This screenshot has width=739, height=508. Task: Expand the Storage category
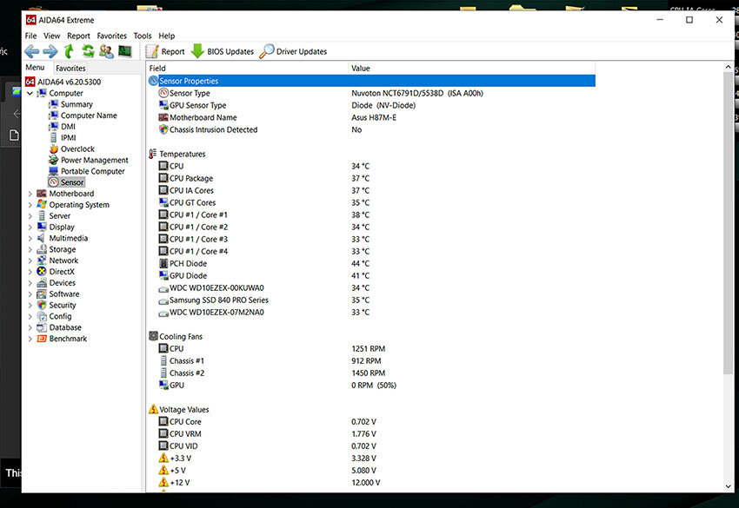coord(31,250)
